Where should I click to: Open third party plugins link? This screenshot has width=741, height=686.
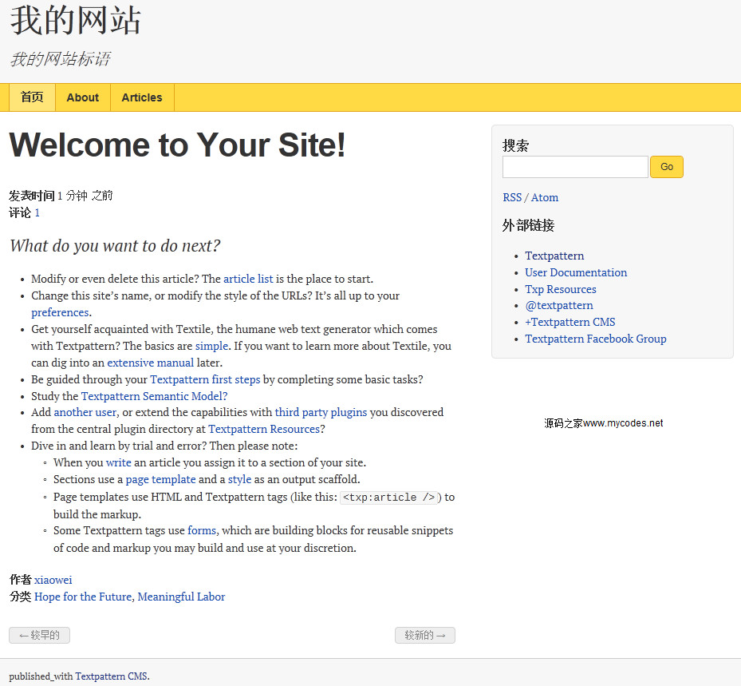pyautogui.click(x=321, y=413)
